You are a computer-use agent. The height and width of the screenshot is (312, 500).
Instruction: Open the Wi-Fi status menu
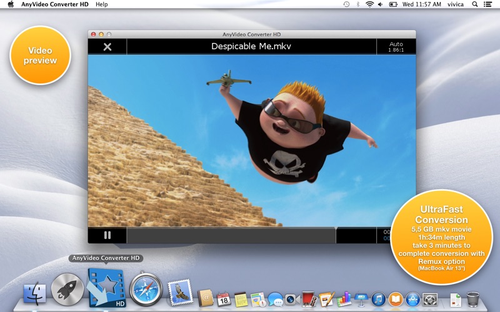coord(369,4)
